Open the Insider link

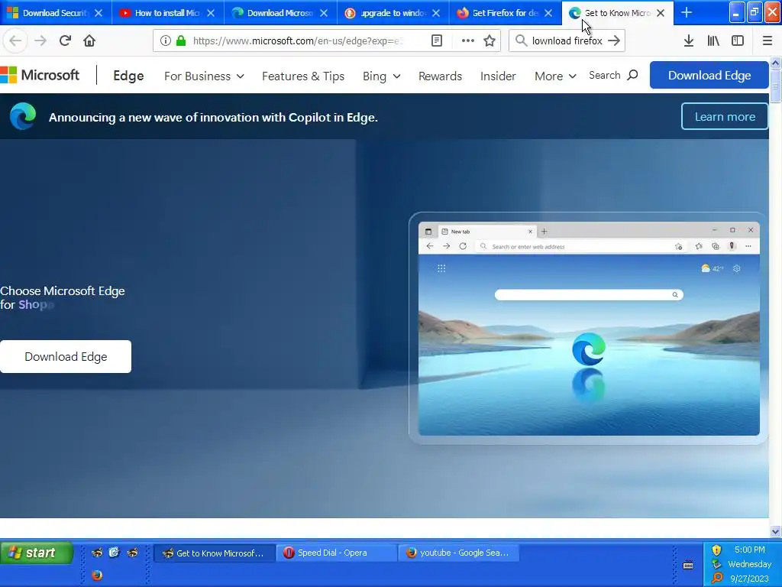[x=498, y=76]
